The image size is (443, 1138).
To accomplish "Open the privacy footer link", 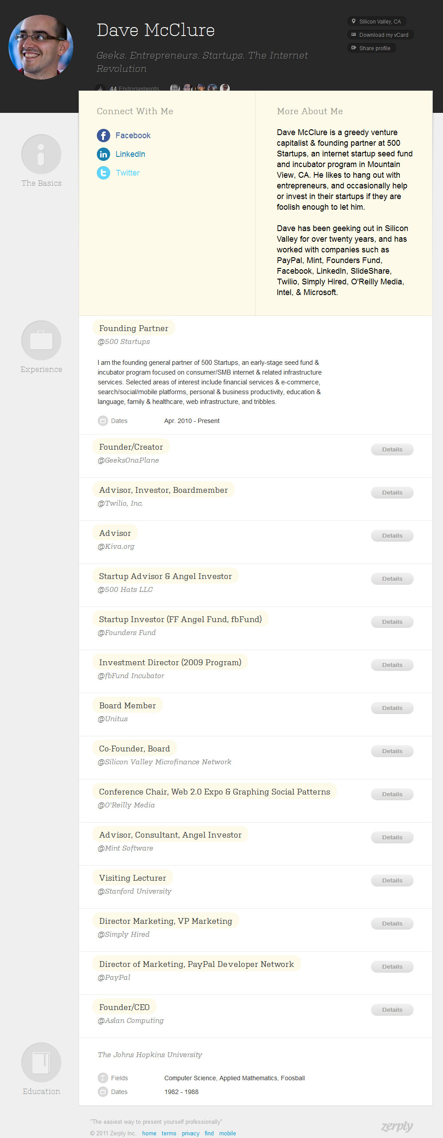I will coord(190,1134).
